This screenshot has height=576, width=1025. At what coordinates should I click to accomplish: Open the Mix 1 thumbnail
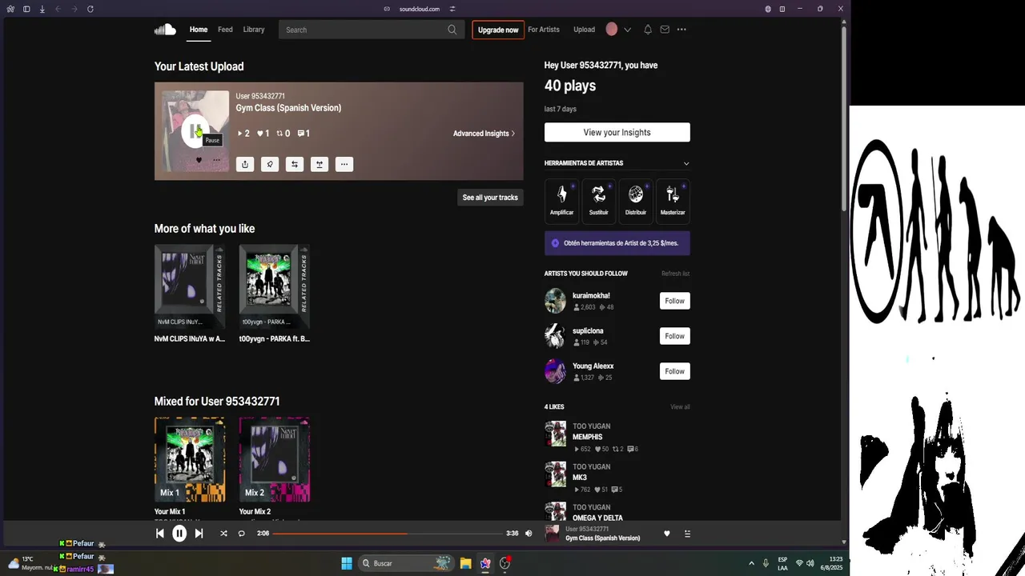coord(190,460)
